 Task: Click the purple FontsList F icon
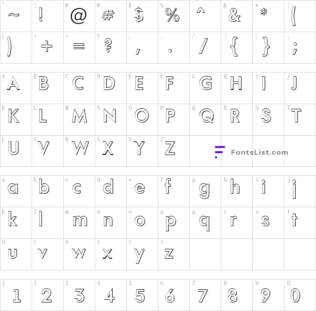[220, 152]
